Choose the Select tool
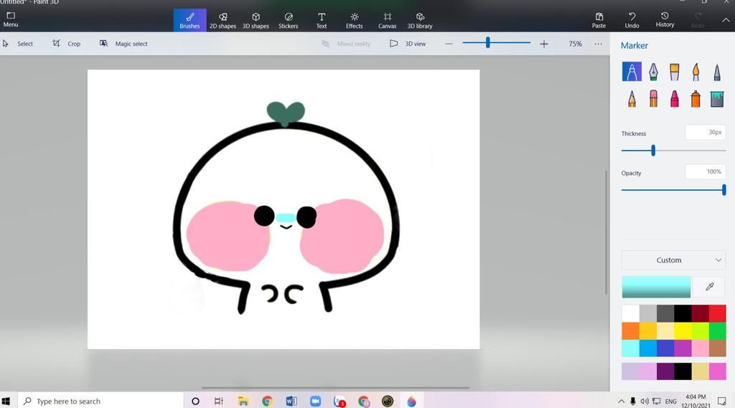Screen dimensions: 735x408 [18, 44]
